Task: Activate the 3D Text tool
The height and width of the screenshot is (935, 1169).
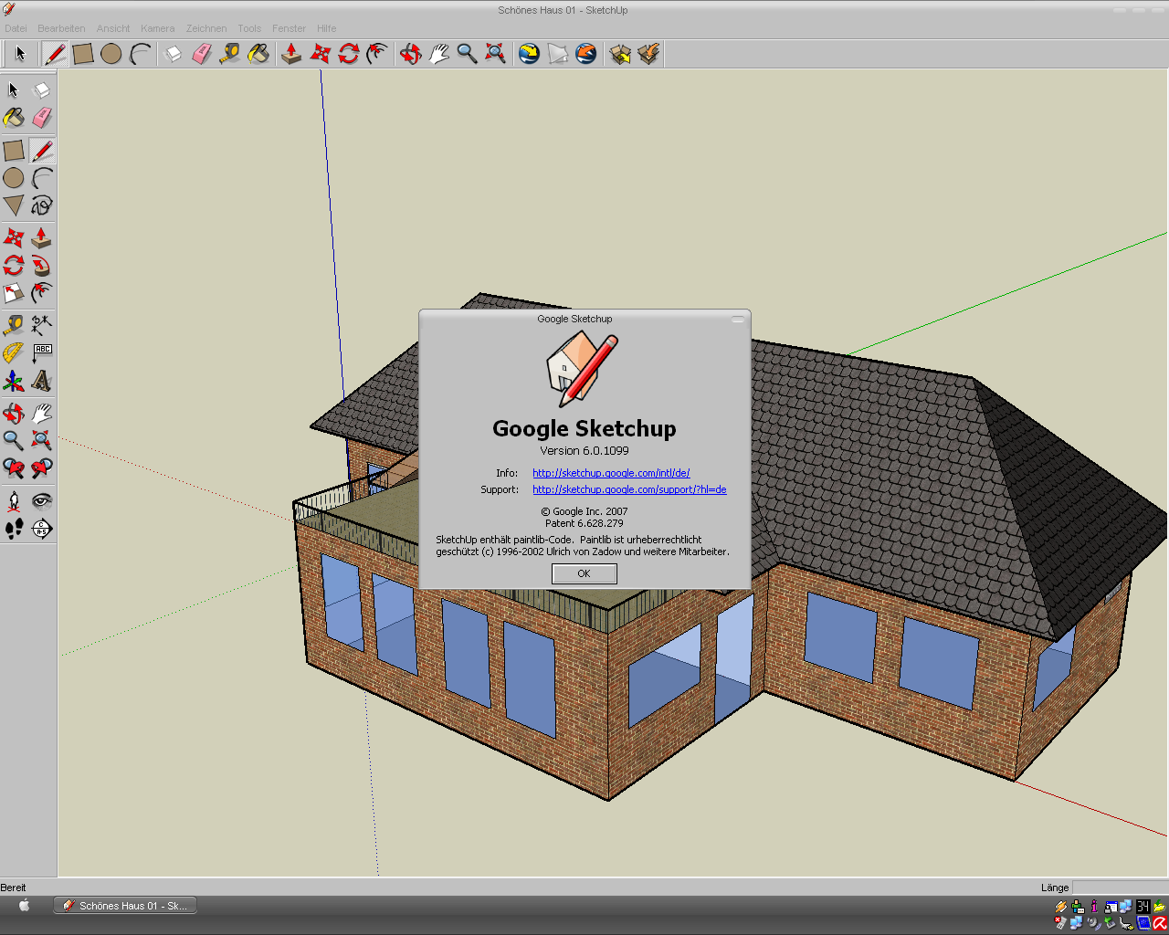Action: pos(42,381)
